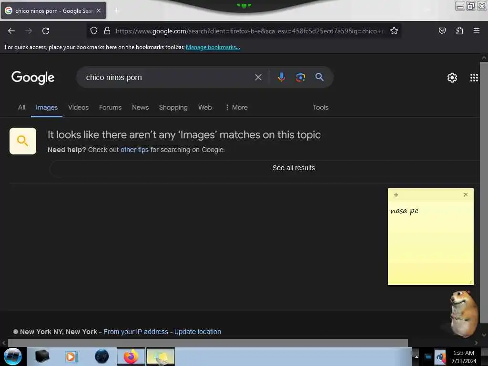Delete the sticky note with its X
488x366 pixels.
pos(465,195)
